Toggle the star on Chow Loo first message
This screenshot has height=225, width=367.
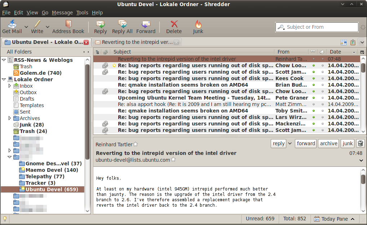click(114, 65)
